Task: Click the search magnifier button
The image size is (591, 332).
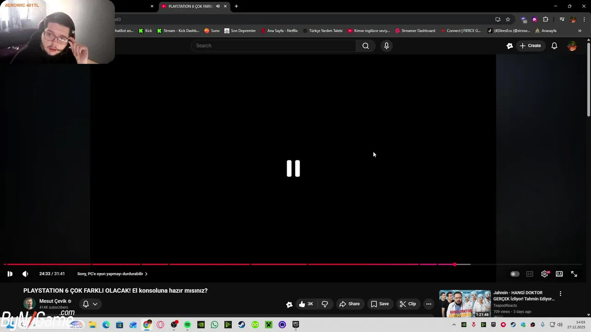Action: click(366, 46)
